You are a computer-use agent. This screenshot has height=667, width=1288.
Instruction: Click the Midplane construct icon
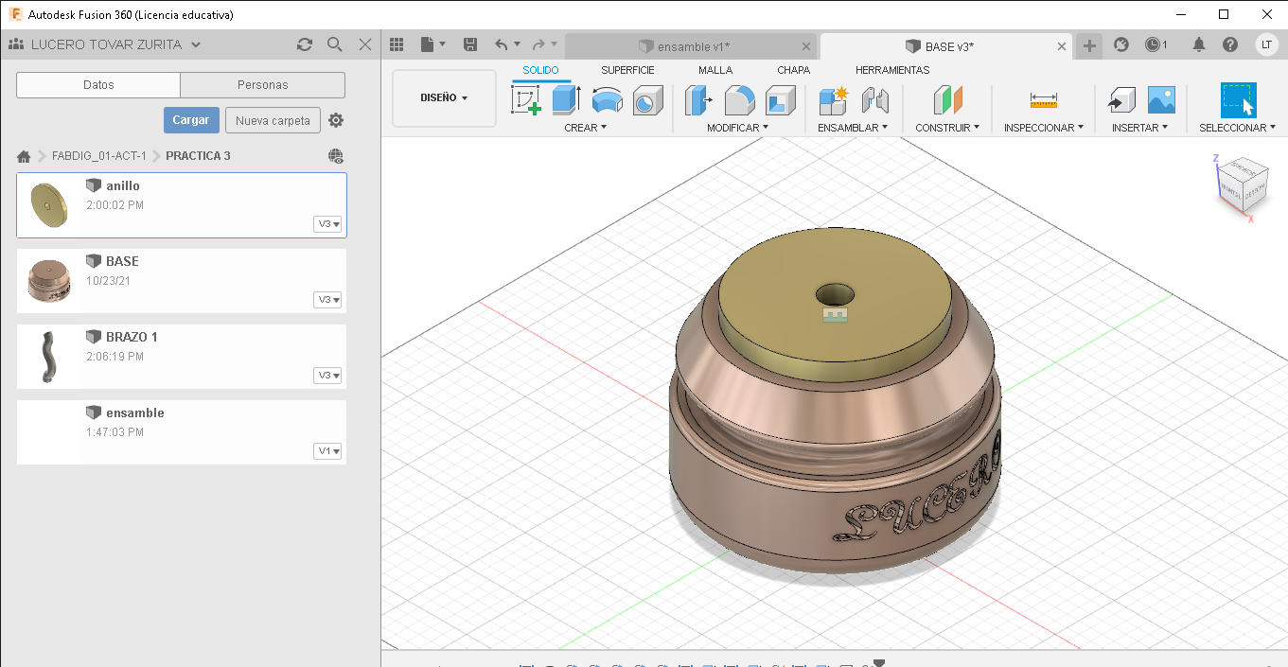[x=947, y=100]
